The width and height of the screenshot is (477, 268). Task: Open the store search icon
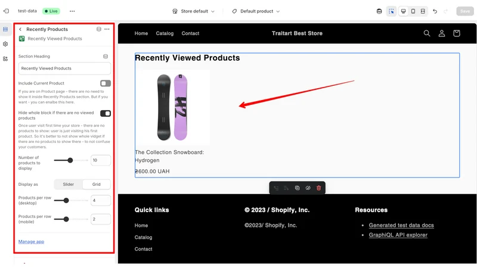click(427, 33)
